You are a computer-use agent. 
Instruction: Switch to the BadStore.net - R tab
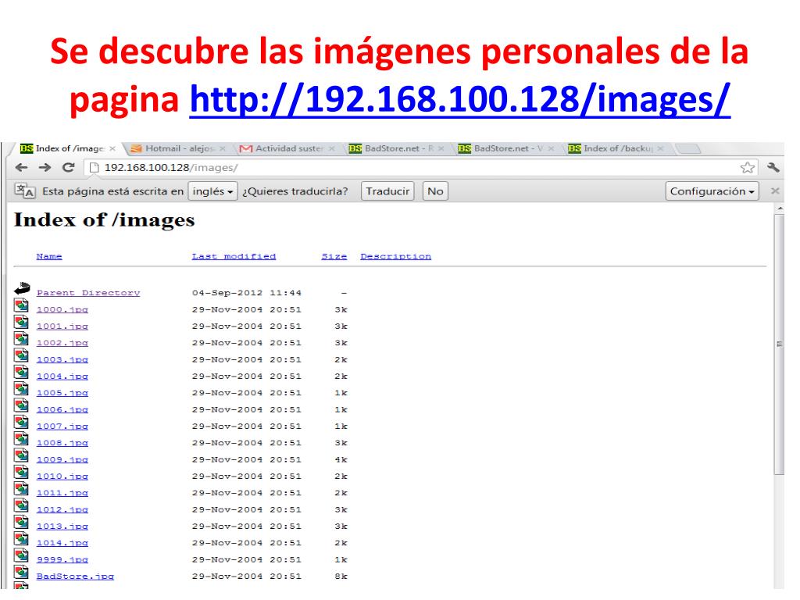point(395,148)
